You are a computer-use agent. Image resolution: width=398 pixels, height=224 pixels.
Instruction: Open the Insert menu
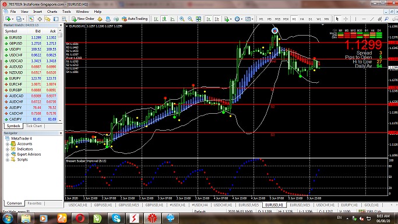coord(37,12)
